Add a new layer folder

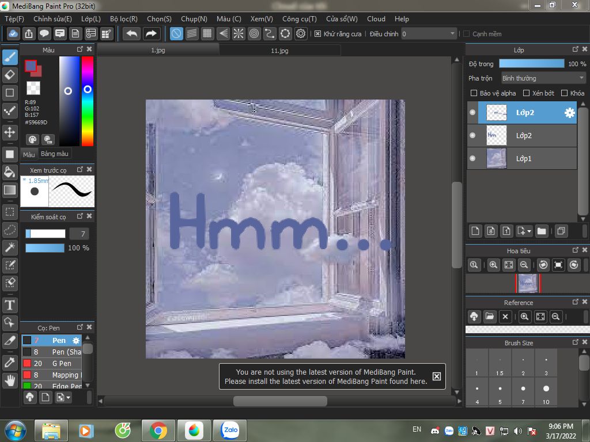(542, 231)
